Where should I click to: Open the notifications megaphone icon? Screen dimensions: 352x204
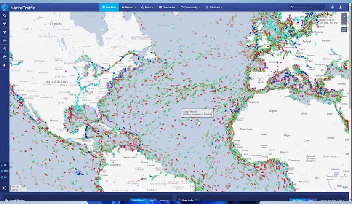(332, 7)
